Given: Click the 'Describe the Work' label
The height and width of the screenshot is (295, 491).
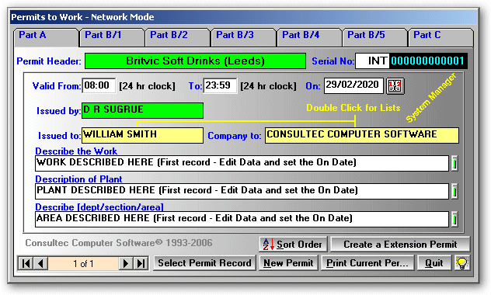Looking at the screenshot, I should pos(76,151).
